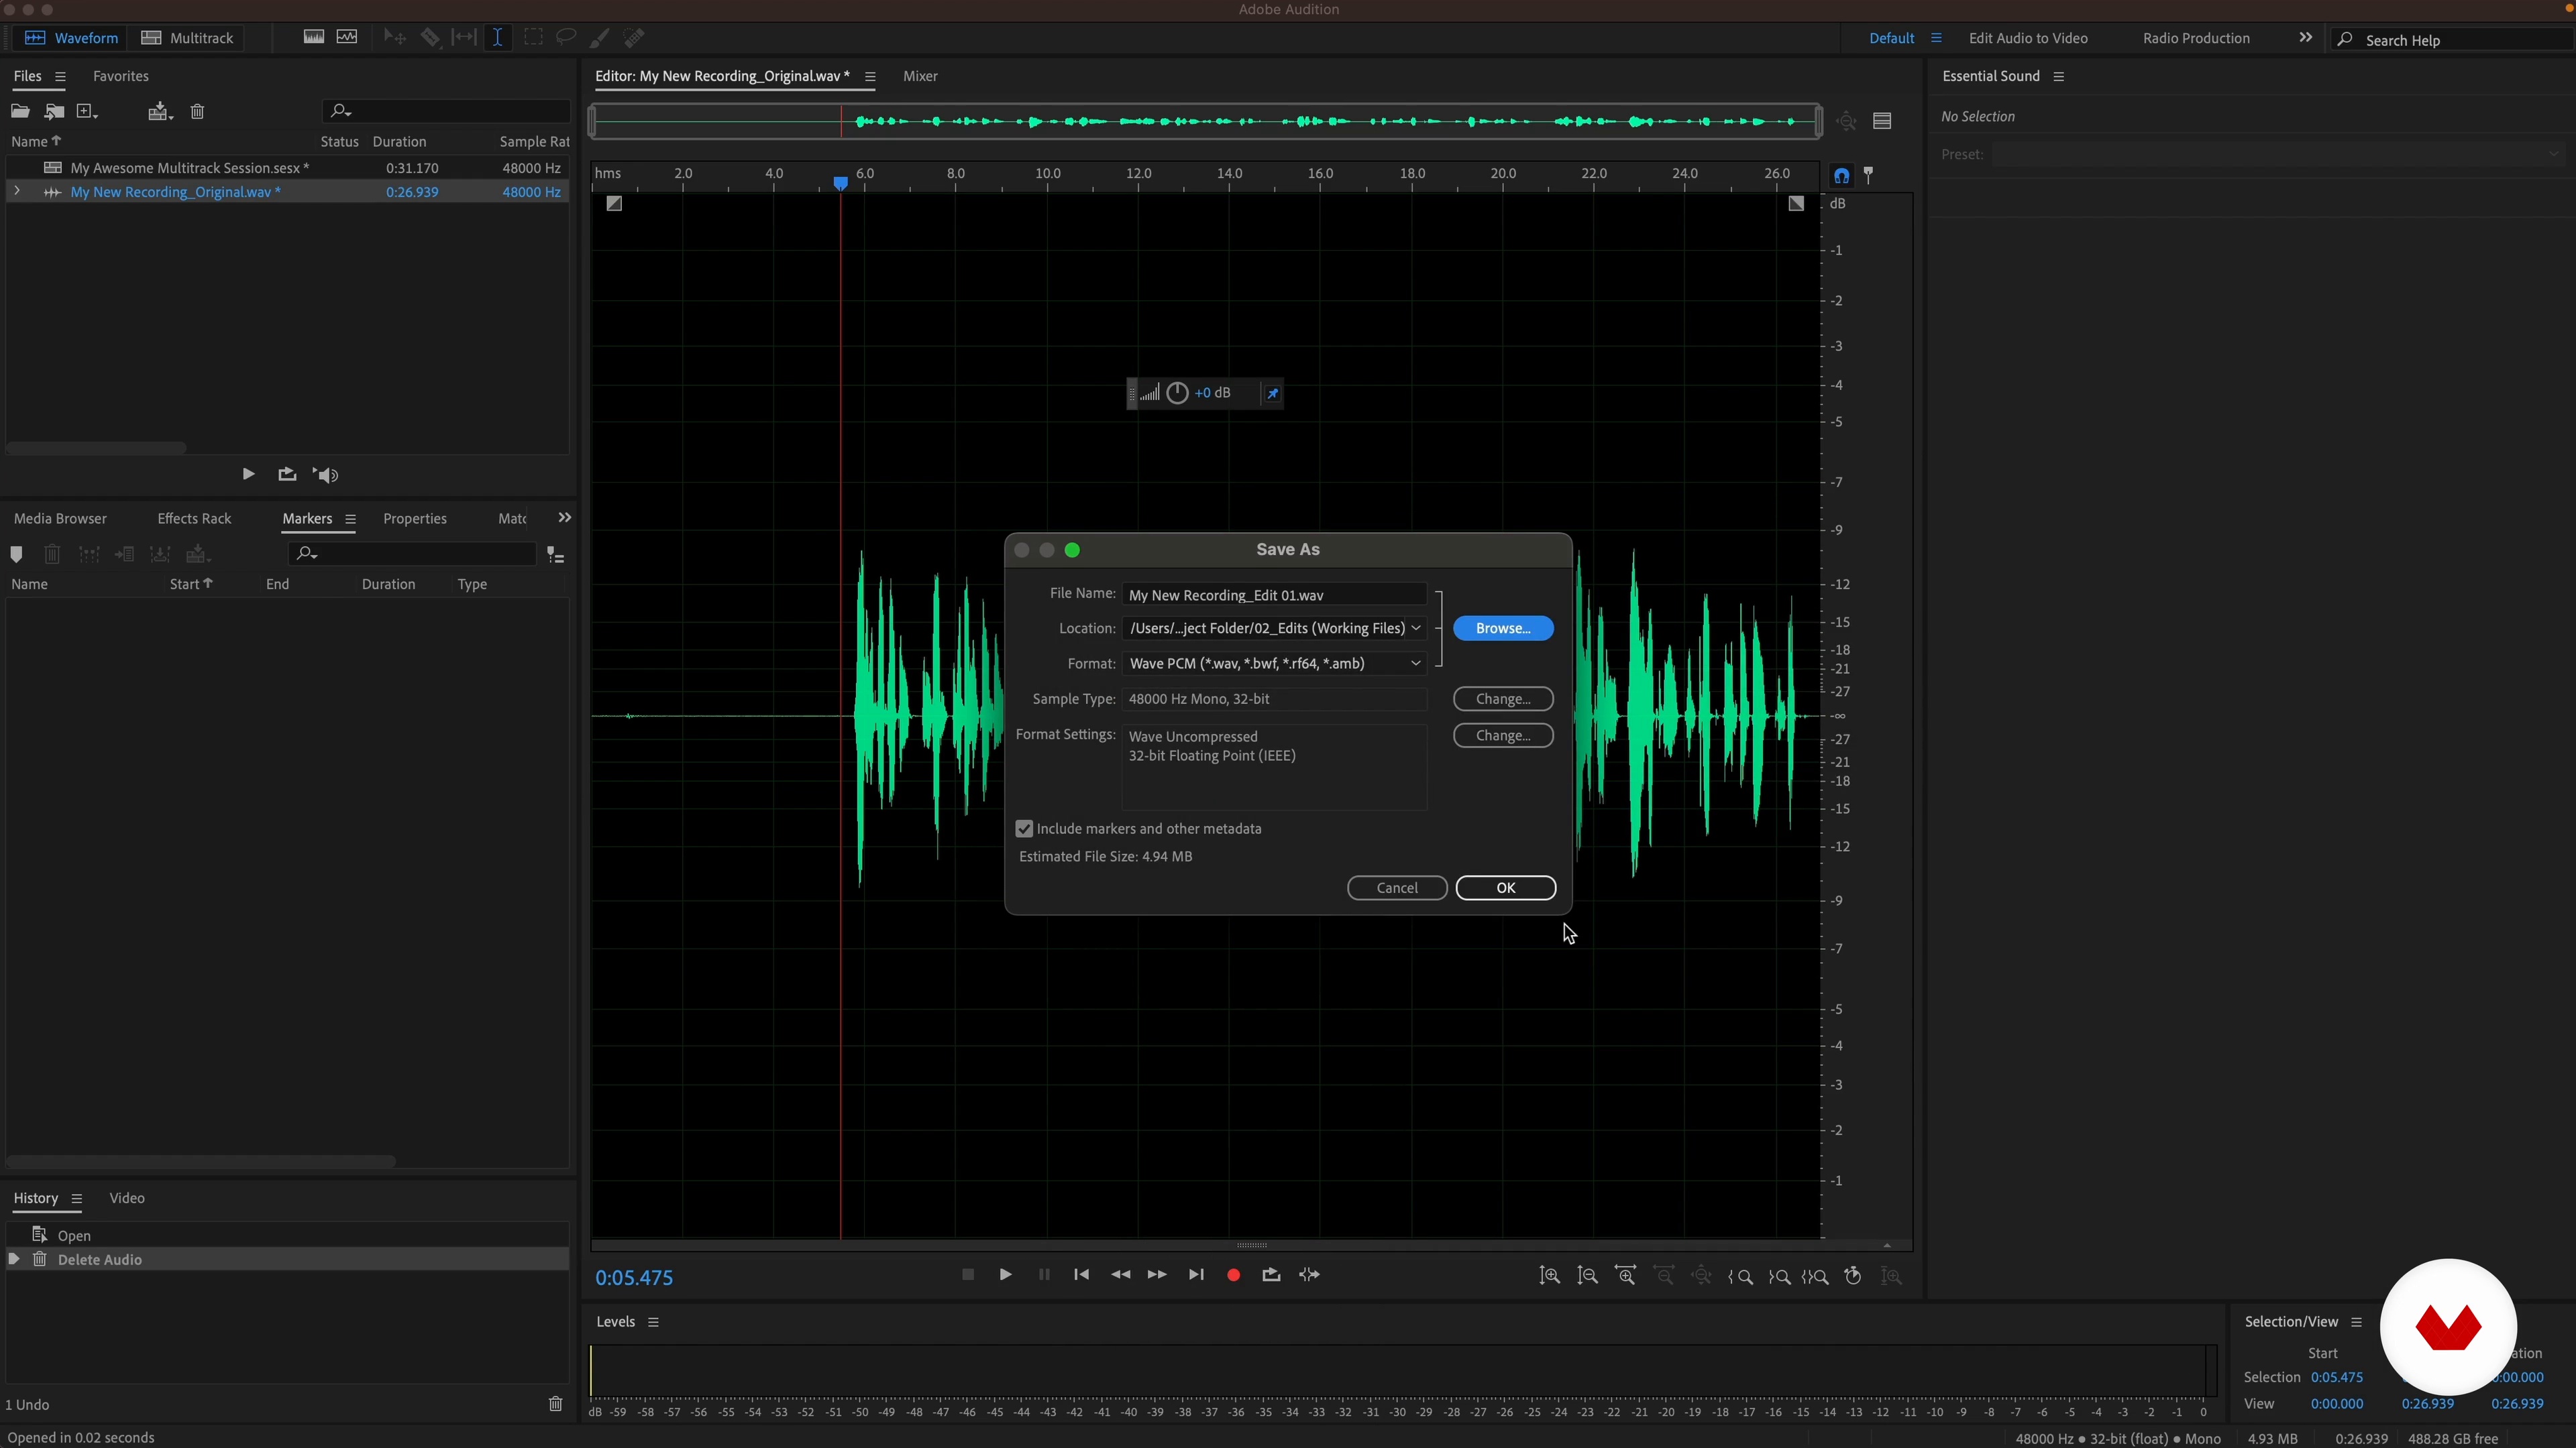Open New File dropdown in Files panel
This screenshot has height=1448, width=2576.
click(88, 112)
